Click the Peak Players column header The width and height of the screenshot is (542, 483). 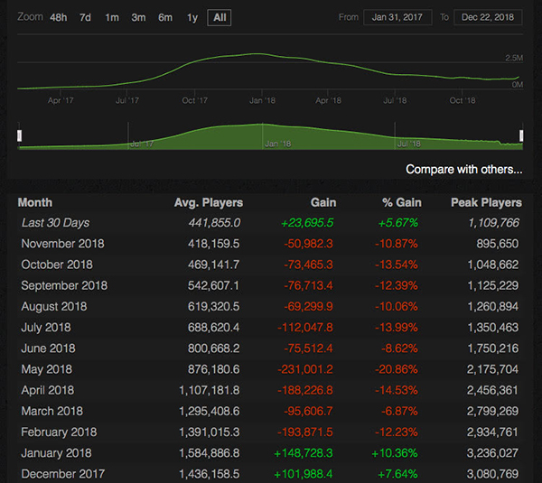point(486,203)
